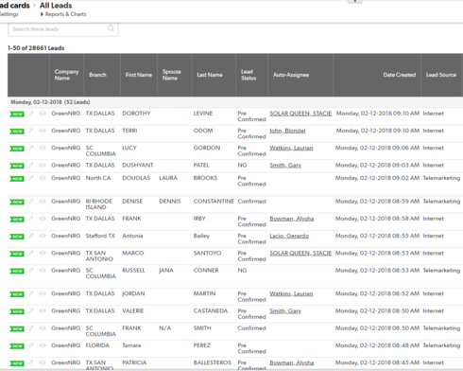Click pencil icon for DUSHYANT PATEL row
Image resolution: width=463 pixels, height=371 pixels.
tap(30, 166)
